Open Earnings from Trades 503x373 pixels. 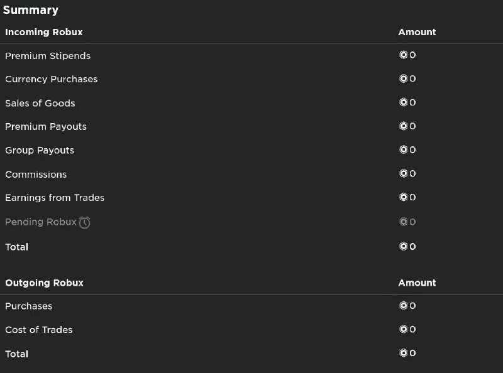pyautogui.click(x=55, y=198)
